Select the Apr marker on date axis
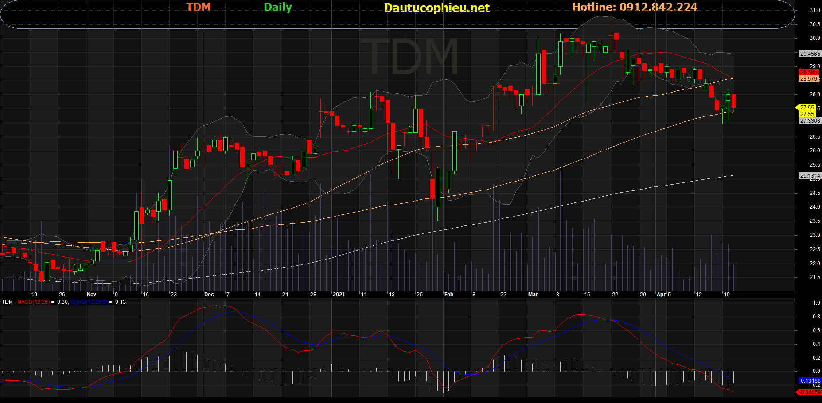Image resolution: width=822 pixels, height=403 pixels. coord(661,294)
